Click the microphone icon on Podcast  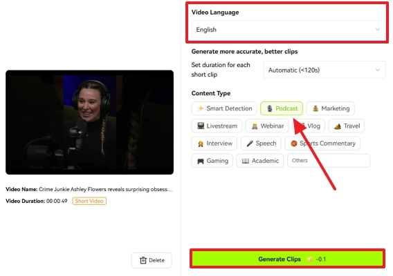point(269,108)
